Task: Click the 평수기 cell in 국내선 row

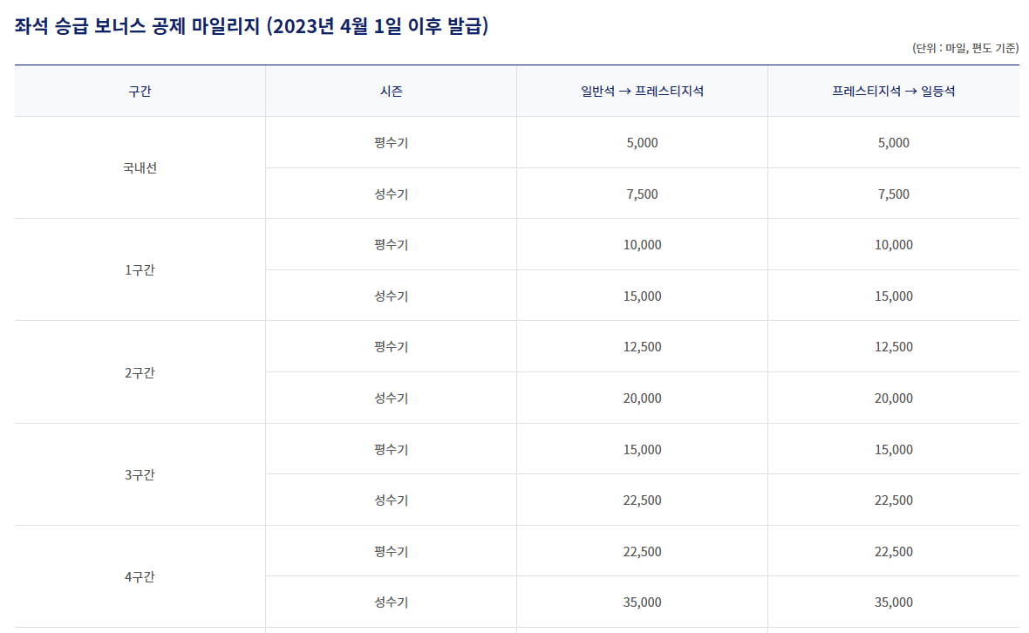Action: (x=391, y=142)
